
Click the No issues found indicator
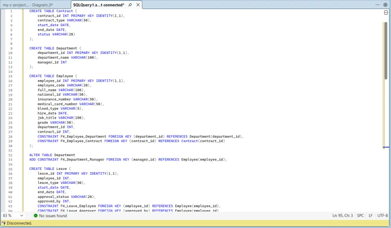[x=53, y=216]
